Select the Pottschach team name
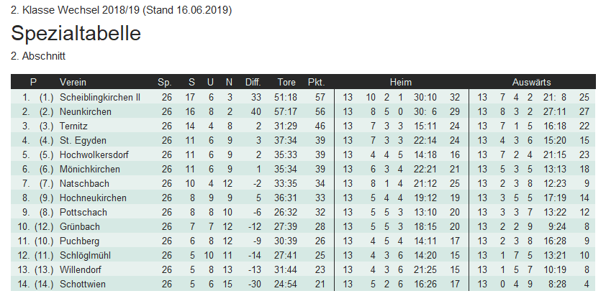The height and width of the screenshot is (296, 606). (83, 212)
